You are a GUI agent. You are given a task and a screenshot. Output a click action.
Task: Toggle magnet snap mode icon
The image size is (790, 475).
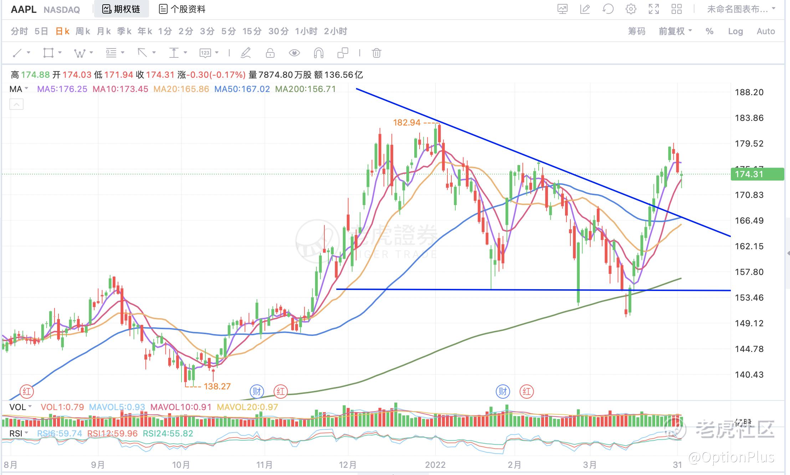click(318, 53)
